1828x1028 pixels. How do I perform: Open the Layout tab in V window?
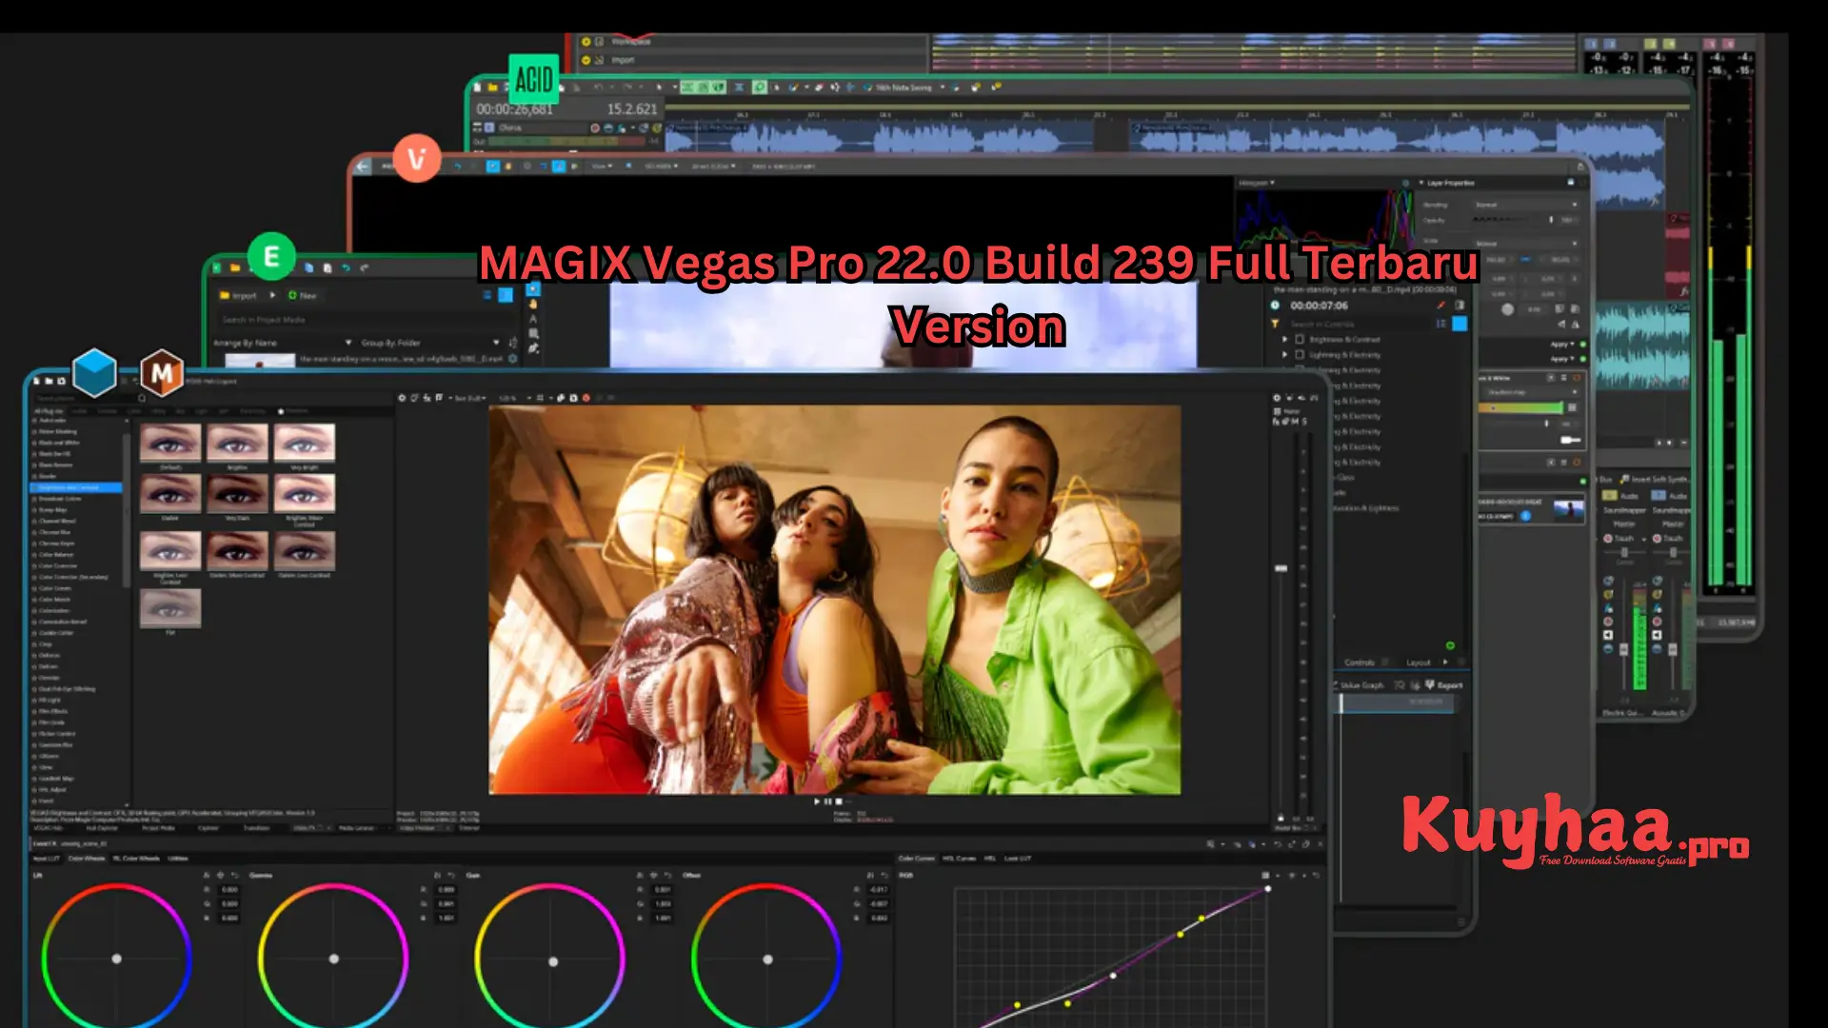pyautogui.click(x=1419, y=662)
